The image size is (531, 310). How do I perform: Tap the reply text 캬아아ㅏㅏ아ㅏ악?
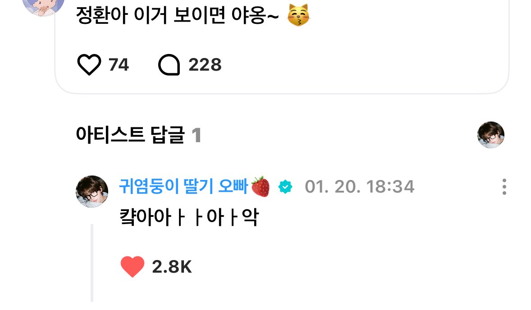(189, 217)
